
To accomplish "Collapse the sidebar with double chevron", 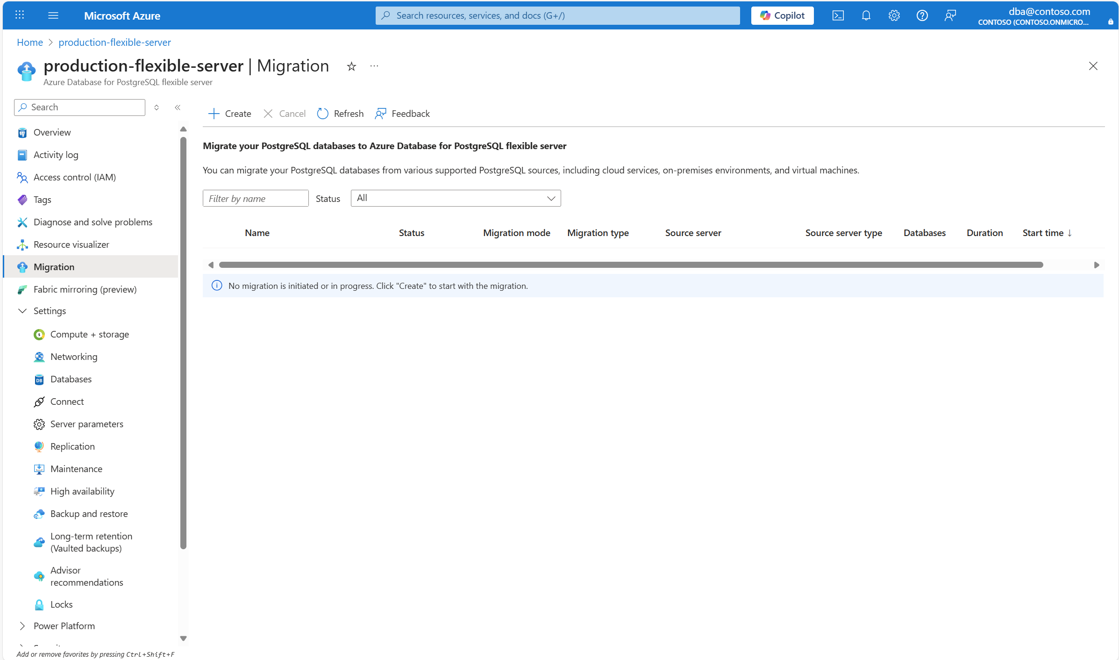I will pyautogui.click(x=178, y=108).
